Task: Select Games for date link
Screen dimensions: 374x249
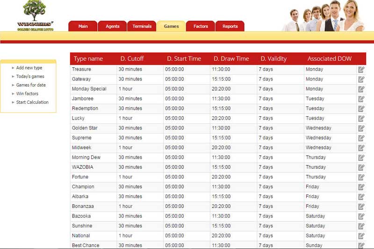Action: point(31,85)
